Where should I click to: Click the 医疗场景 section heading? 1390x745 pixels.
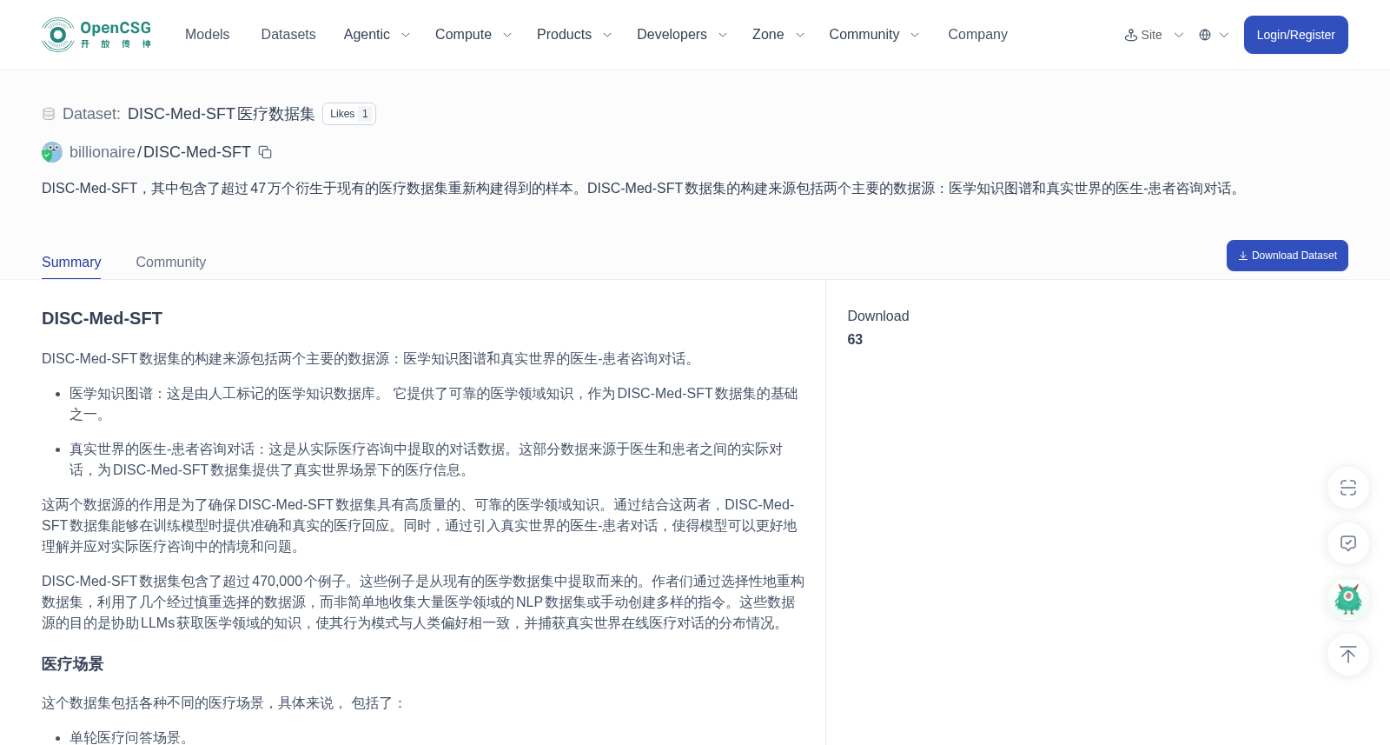click(x=73, y=664)
